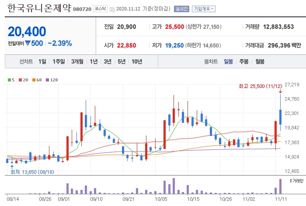Image resolution: width=306 pixels, height=206 pixels.
Task: Click the 실시간 button
Action: pos(181,9)
